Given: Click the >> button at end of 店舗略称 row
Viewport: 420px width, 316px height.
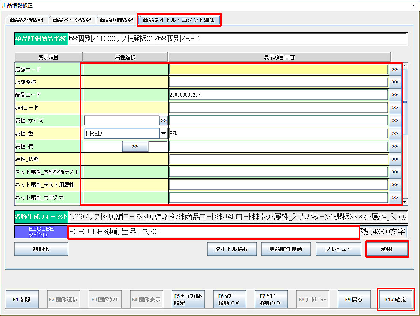Looking at the screenshot, I should pyautogui.click(x=395, y=82).
